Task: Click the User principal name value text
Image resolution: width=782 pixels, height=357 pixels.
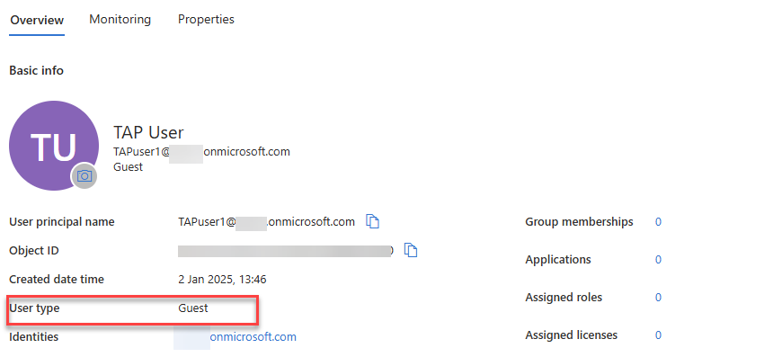Action: pyautogui.click(x=266, y=221)
